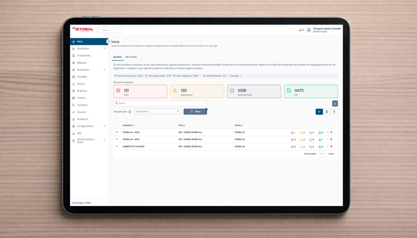The height and width of the screenshot is (238, 417).
Task: Click the SmartBox sidebar icon
Action: [74, 77]
